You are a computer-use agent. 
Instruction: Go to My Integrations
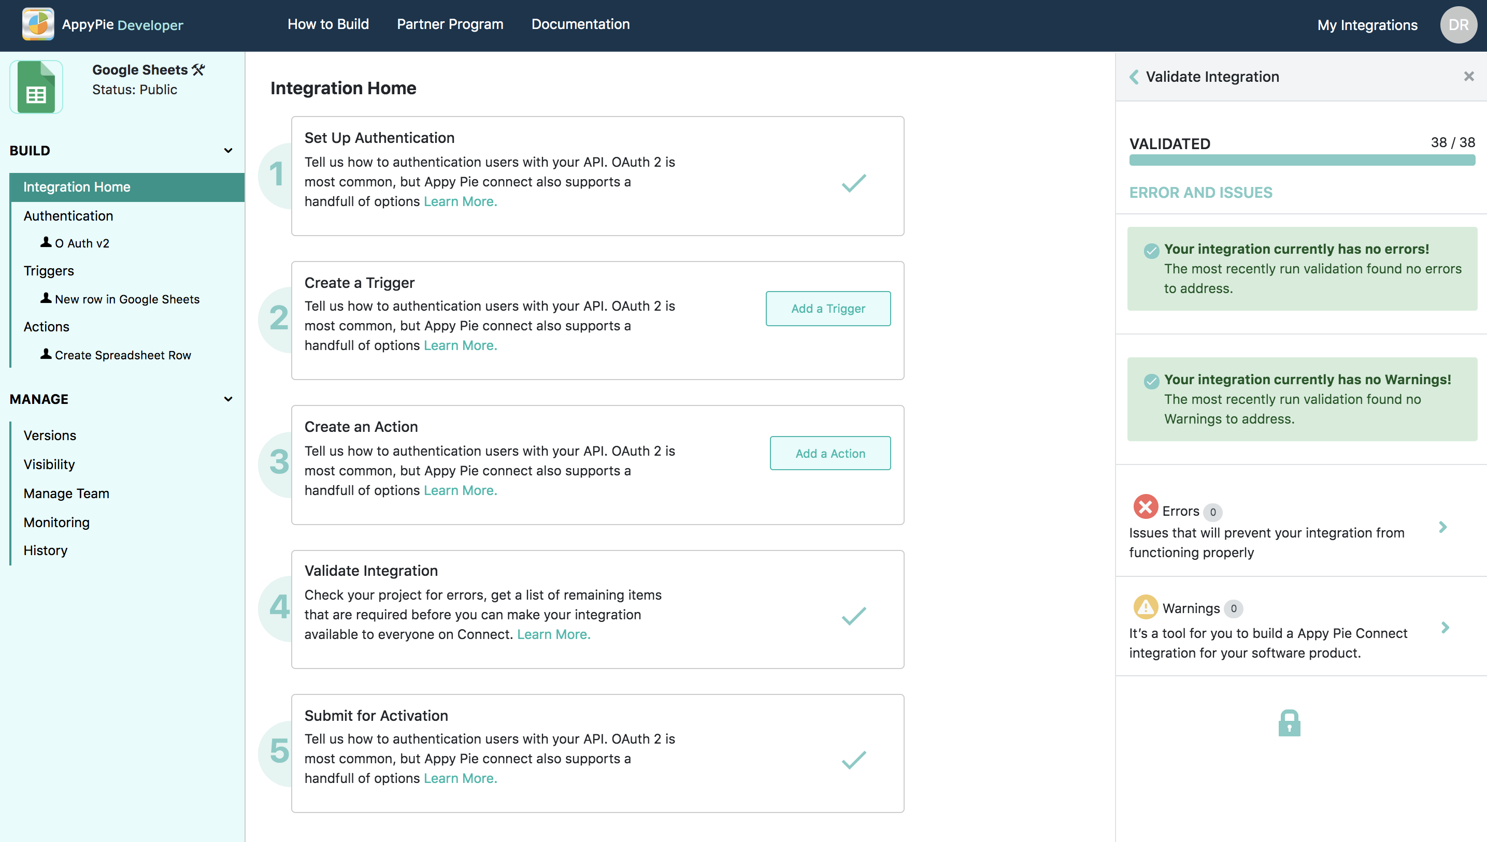[1367, 25]
